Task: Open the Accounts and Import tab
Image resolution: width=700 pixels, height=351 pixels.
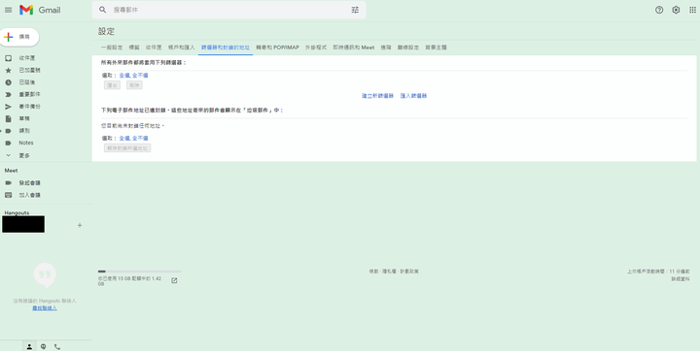Action: click(x=181, y=48)
